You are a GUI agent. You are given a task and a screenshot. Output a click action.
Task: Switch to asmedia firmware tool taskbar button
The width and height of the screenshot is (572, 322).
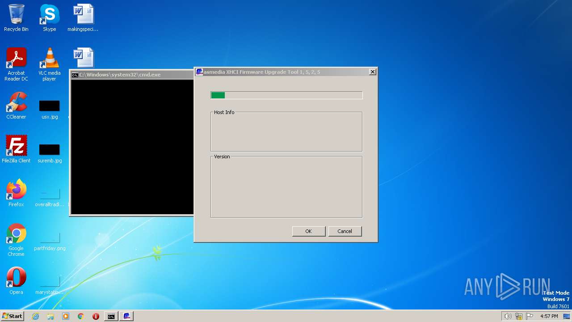click(127, 316)
